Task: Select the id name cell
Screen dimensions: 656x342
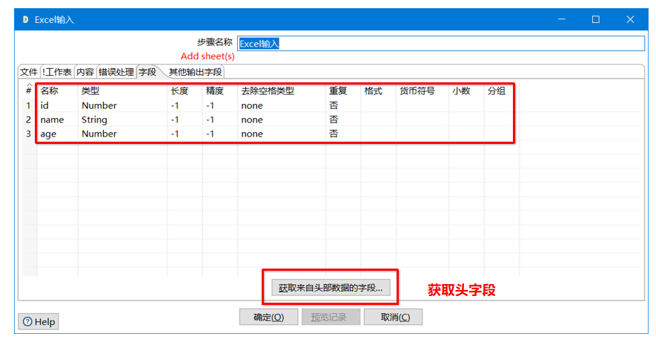Action: click(x=58, y=105)
